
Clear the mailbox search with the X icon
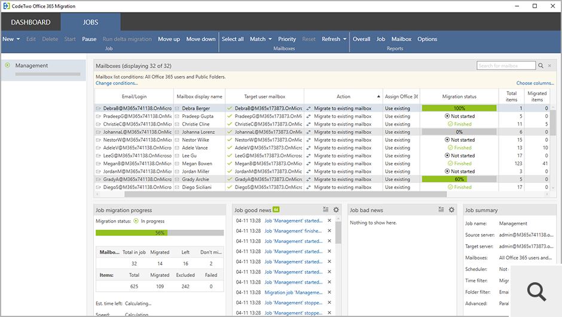coord(550,66)
